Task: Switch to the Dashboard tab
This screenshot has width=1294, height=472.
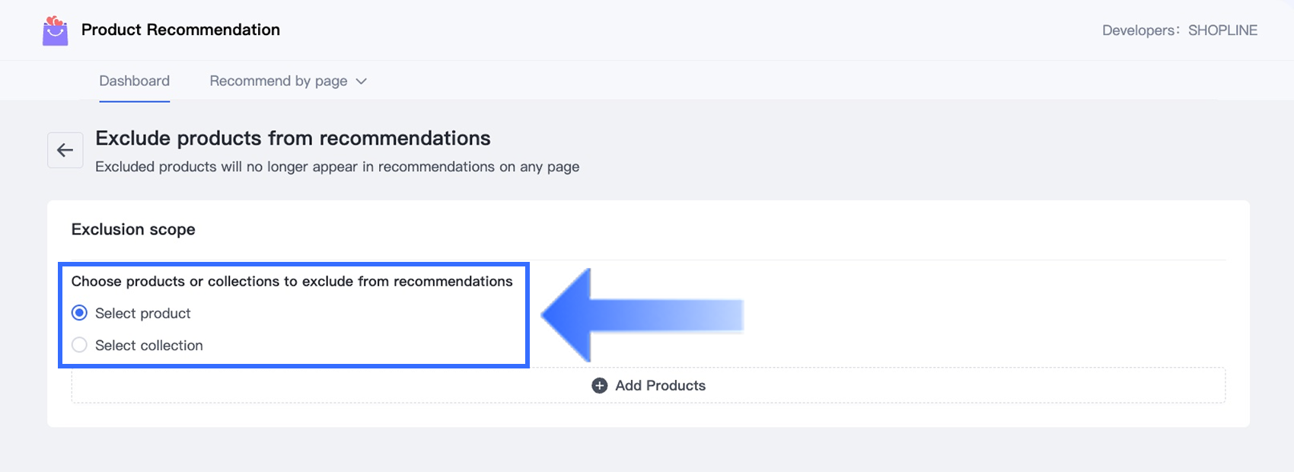Action: click(134, 81)
